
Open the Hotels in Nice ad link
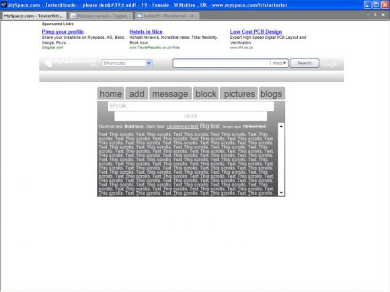click(x=146, y=32)
